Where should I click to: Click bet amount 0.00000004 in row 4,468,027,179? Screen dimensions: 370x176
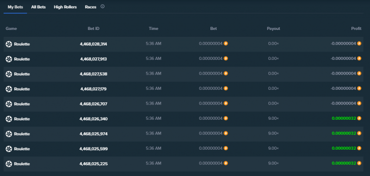coord(211,88)
